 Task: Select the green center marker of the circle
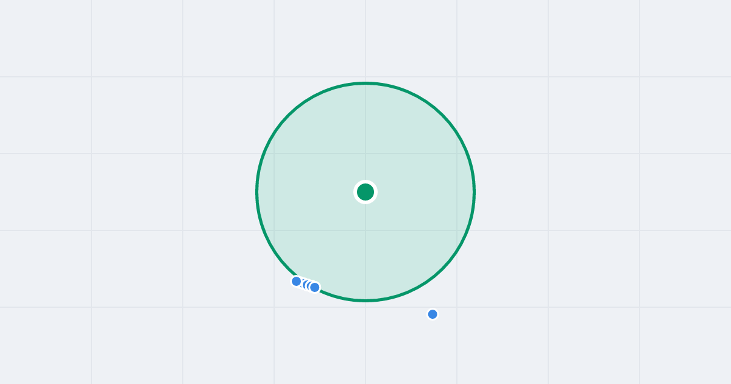(x=365, y=192)
